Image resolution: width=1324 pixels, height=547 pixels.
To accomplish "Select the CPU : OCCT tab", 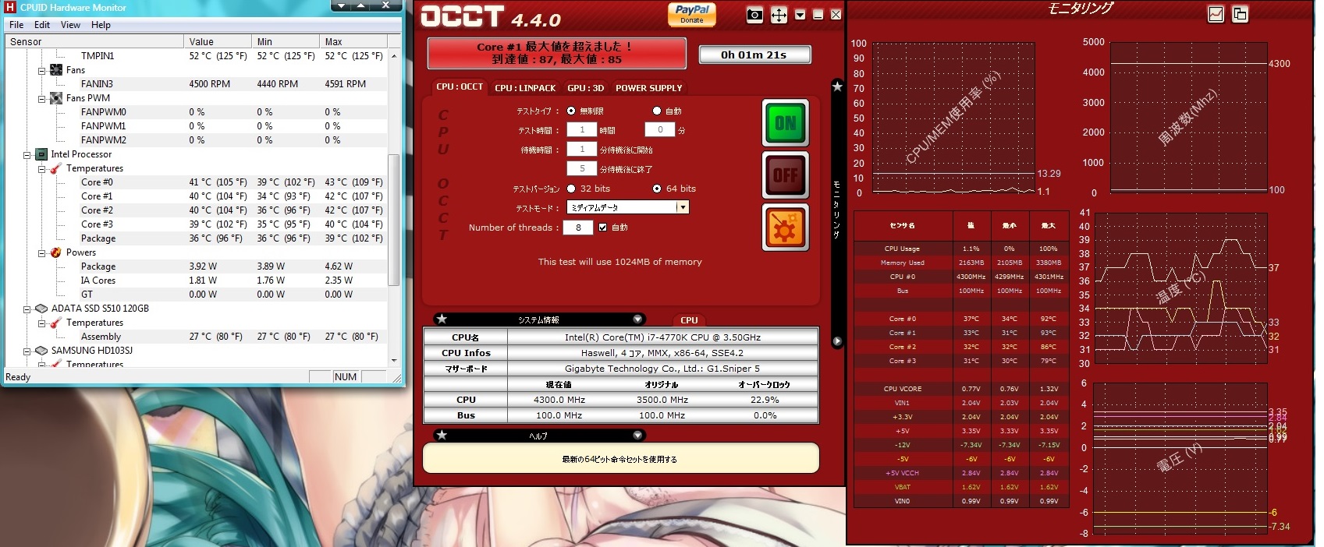I will click(x=460, y=86).
